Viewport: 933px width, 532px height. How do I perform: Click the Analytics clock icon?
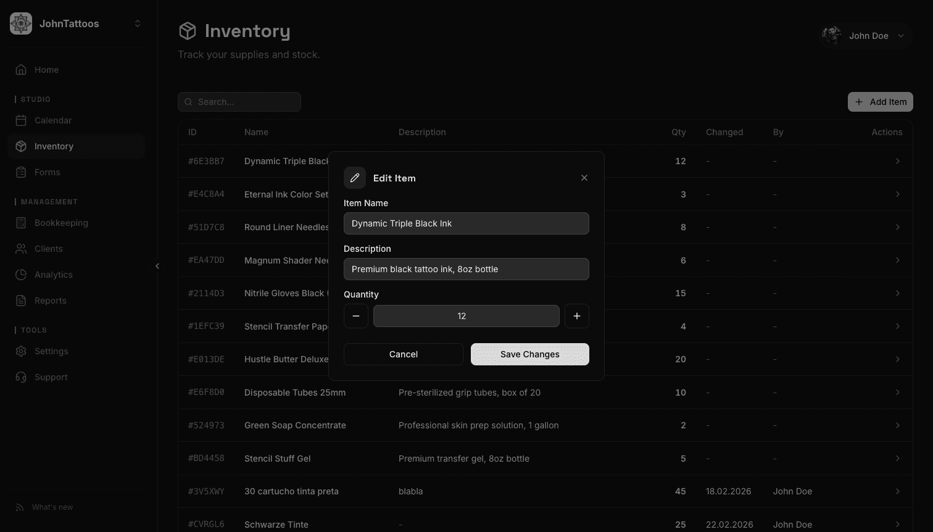click(22, 274)
